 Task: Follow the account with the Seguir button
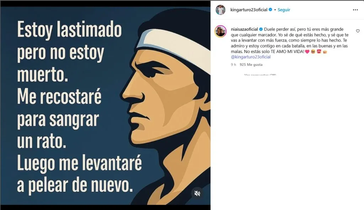(x=284, y=10)
